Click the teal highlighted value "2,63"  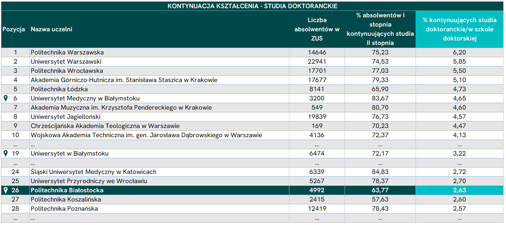coord(460,190)
